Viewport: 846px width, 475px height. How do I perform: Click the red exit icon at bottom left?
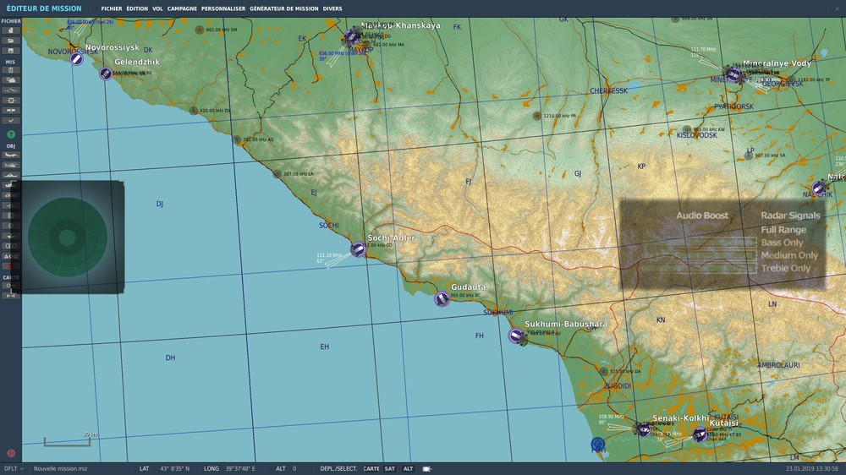coord(11,453)
